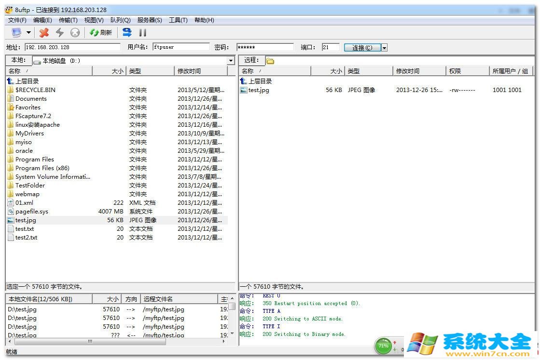540x360 pixels.
Task: Open the 队列(Q) menu
Action: 120,20
